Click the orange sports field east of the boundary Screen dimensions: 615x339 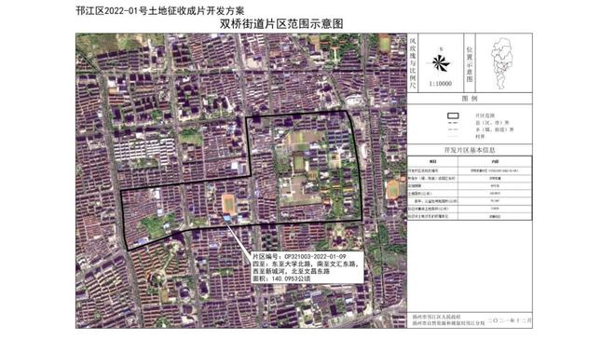[392, 190]
